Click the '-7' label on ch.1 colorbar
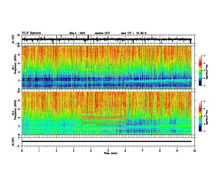 pyautogui.click(x=204, y=86)
